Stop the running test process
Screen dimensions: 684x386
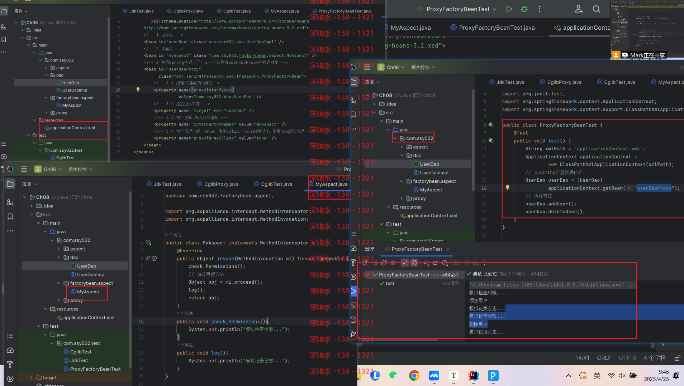(393, 263)
